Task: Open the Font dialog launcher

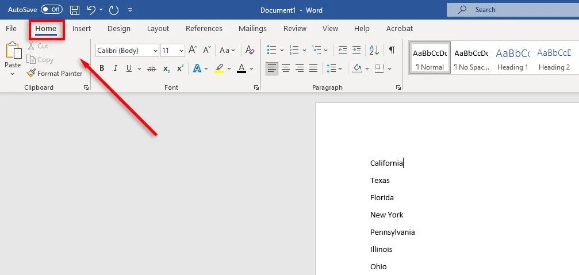Action: 256,87
